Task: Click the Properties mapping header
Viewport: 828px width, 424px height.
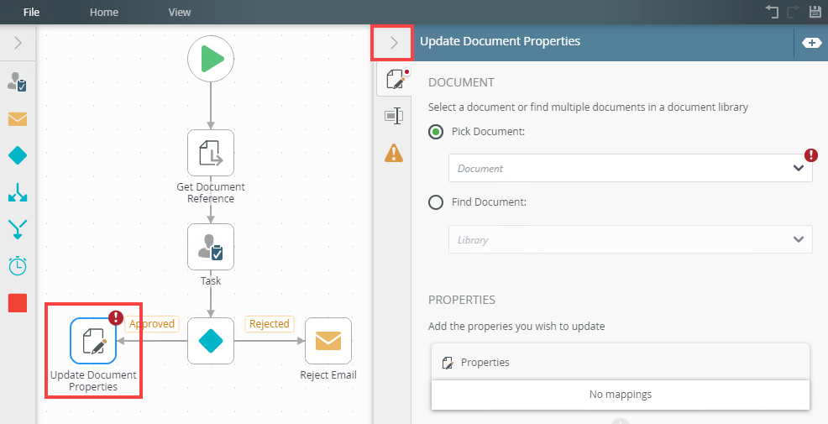Action: 621,362
